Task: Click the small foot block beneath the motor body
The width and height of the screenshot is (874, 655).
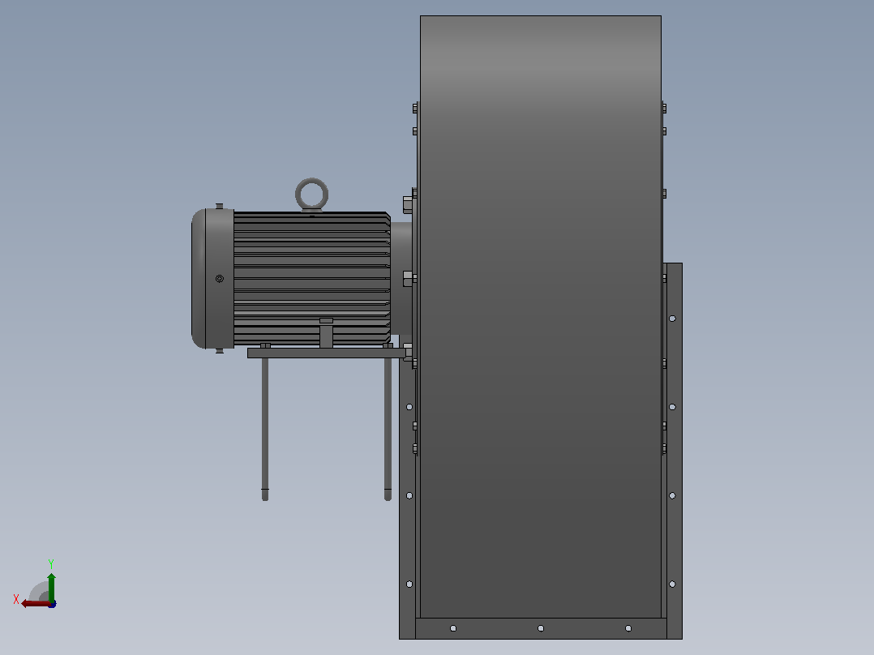Action: (326, 333)
